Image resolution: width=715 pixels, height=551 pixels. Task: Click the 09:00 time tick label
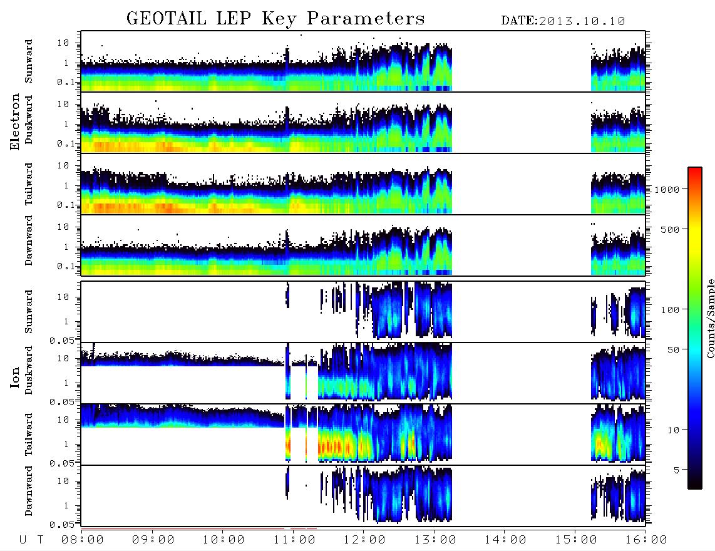point(153,540)
